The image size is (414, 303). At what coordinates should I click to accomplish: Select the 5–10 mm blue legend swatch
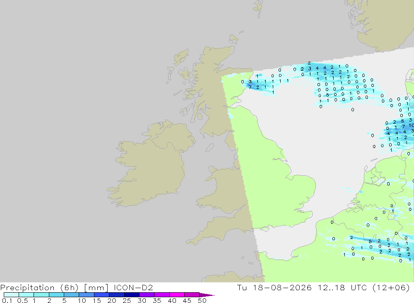point(71,295)
